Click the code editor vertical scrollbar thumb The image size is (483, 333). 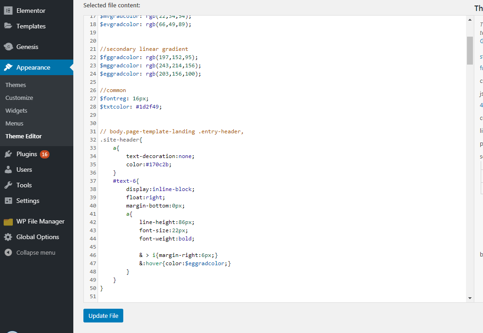click(470, 50)
